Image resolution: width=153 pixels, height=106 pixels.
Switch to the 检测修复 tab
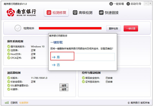[56, 12]
